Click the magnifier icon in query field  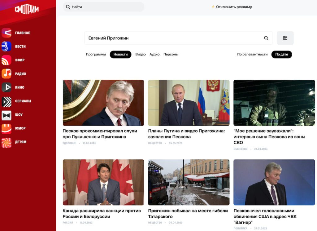(266, 38)
